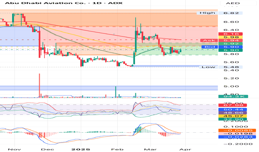Click the pink -0.0198 MACD histogram value

[237, 133]
